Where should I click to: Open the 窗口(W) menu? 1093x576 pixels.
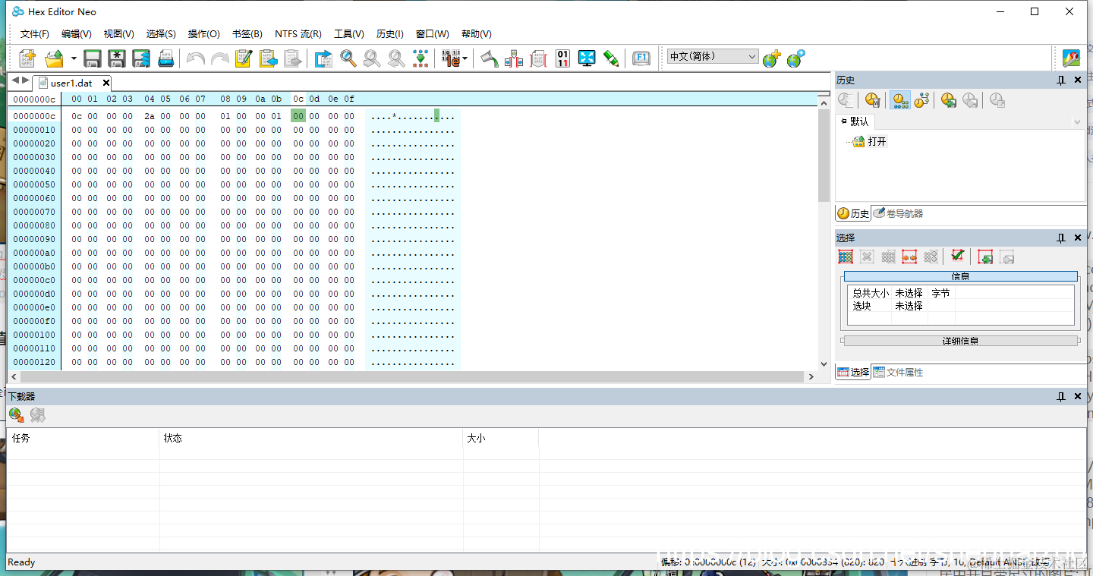coord(433,34)
